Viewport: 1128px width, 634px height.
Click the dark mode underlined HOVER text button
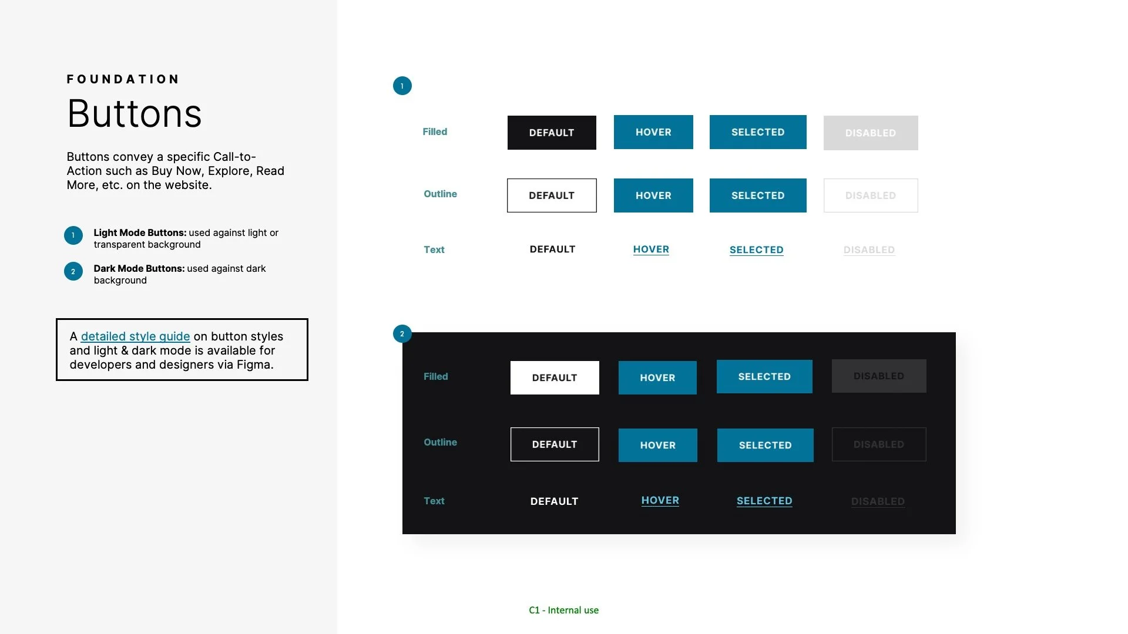tap(660, 501)
